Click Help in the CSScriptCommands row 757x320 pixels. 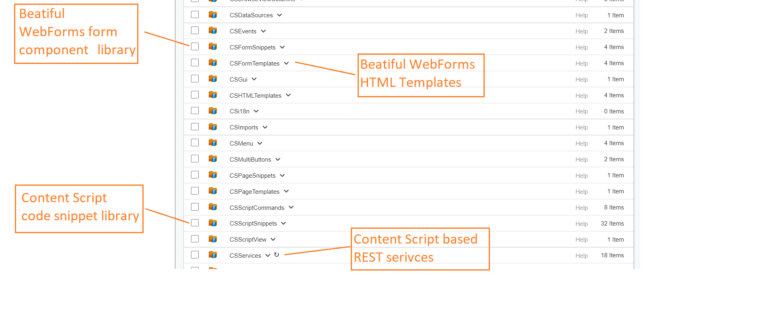581,208
